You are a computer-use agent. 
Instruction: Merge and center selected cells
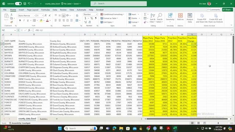(77, 21)
